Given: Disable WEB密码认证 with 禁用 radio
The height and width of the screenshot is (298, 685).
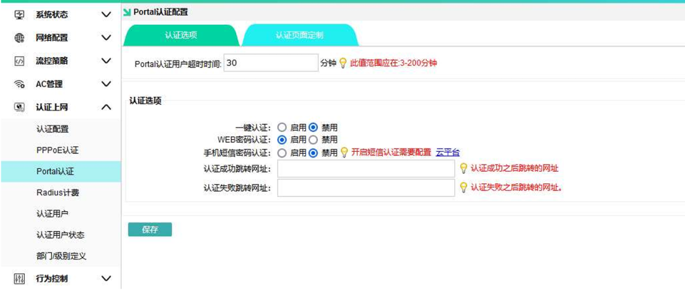Looking at the screenshot, I should (313, 140).
